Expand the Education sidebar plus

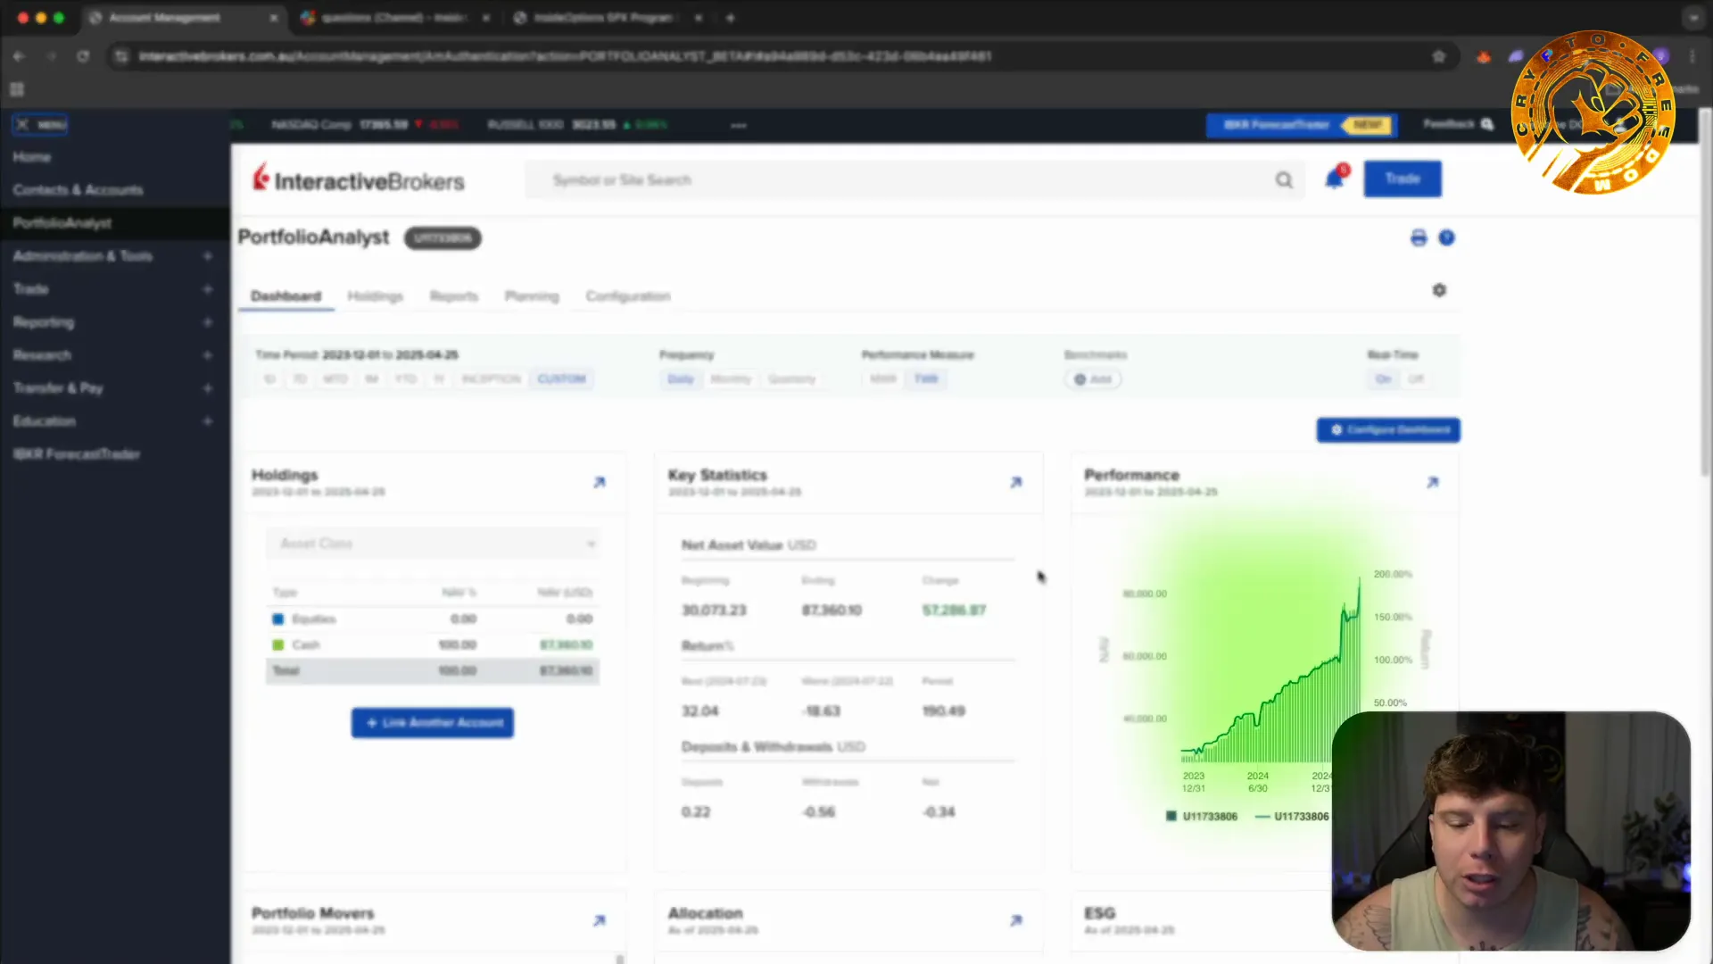coord(208,421)
